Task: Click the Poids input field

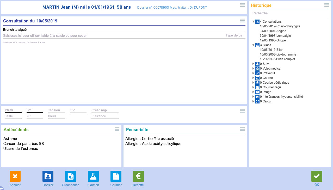Action: [13, 110]
